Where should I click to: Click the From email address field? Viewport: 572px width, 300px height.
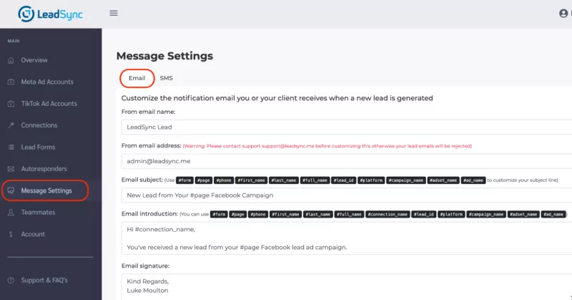coord(347,162)
